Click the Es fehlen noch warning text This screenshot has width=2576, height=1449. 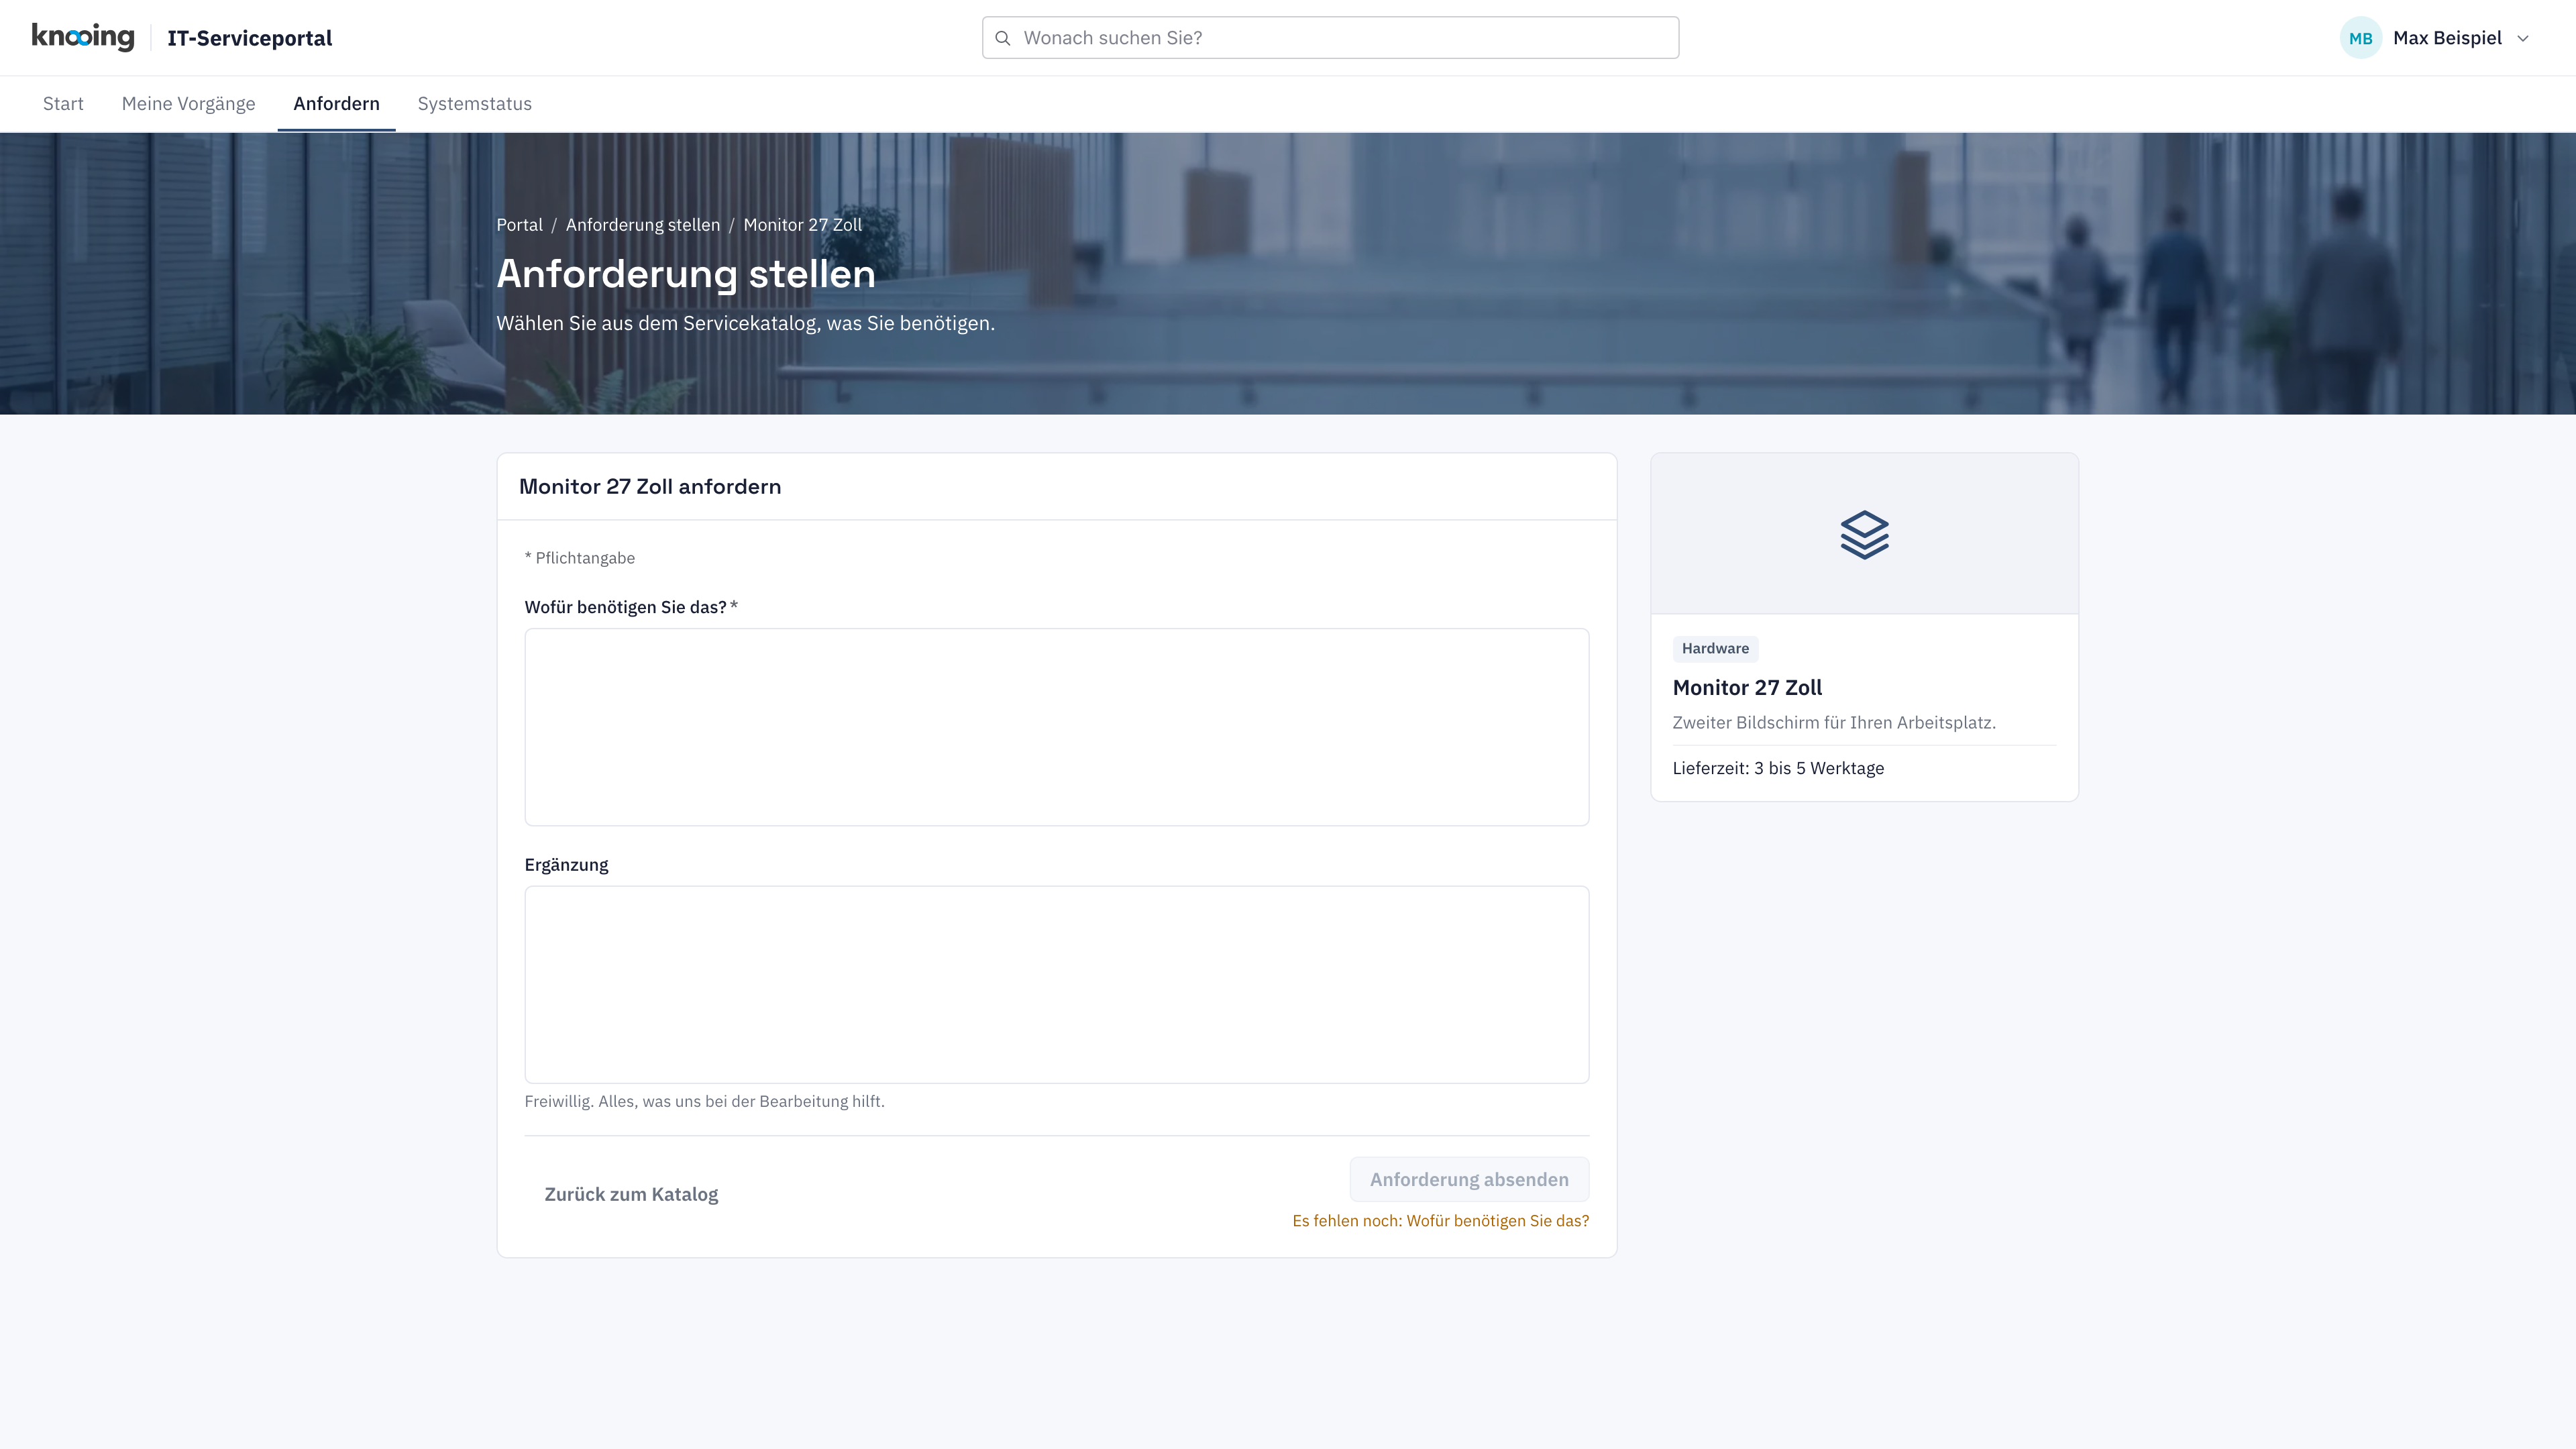pos(1440,1221)
